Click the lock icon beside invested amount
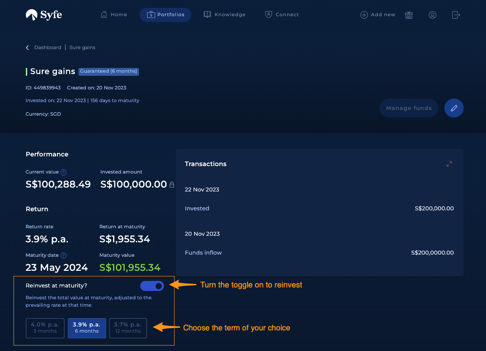Viewport: 486px width, 351px height. pyautogui.click(x=172, y=185)
